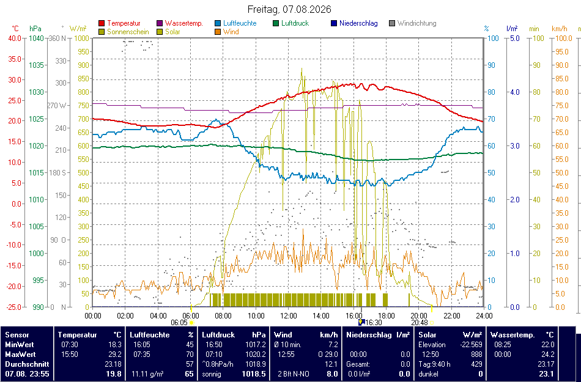581x382 pixels.
Task: Select the Windrichtung legend label
Action: (417, 23)
